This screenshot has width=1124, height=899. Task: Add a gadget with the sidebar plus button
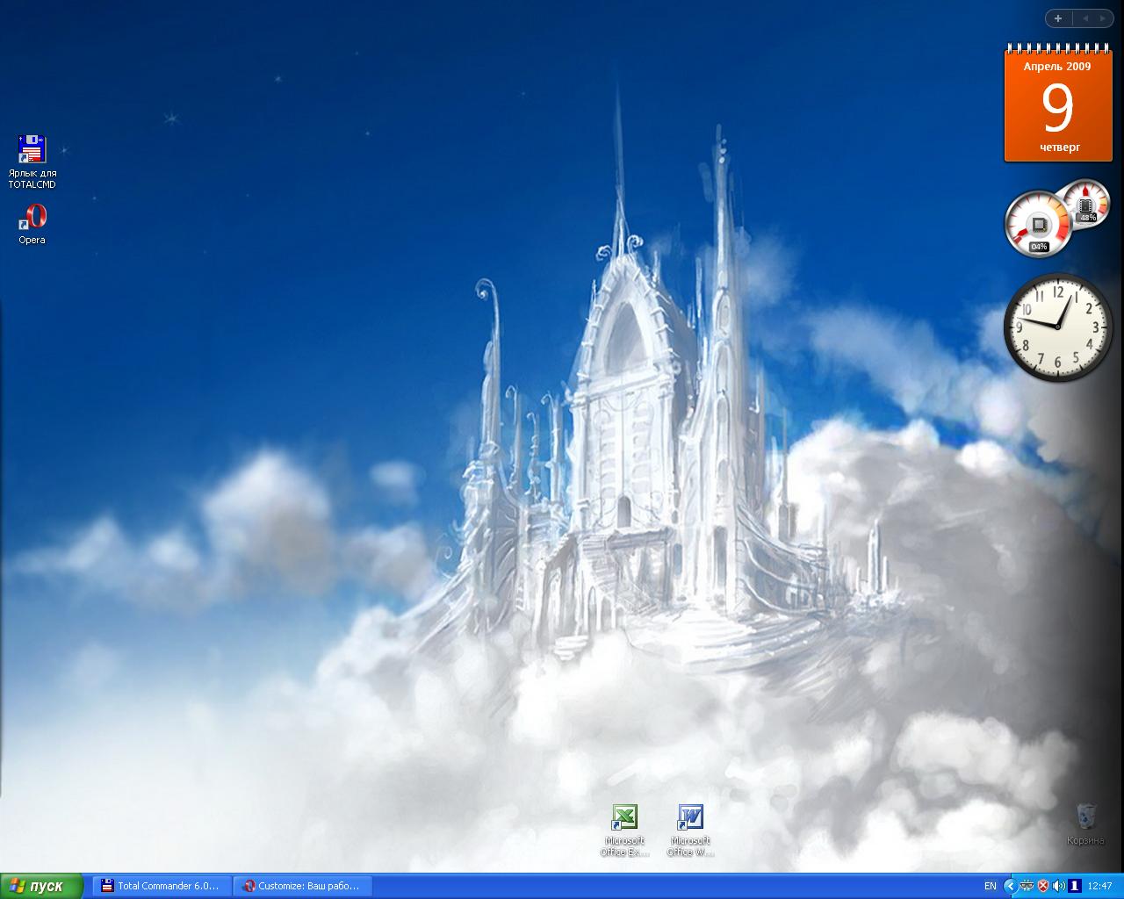pyautogui.click(x=1058, y=18)
